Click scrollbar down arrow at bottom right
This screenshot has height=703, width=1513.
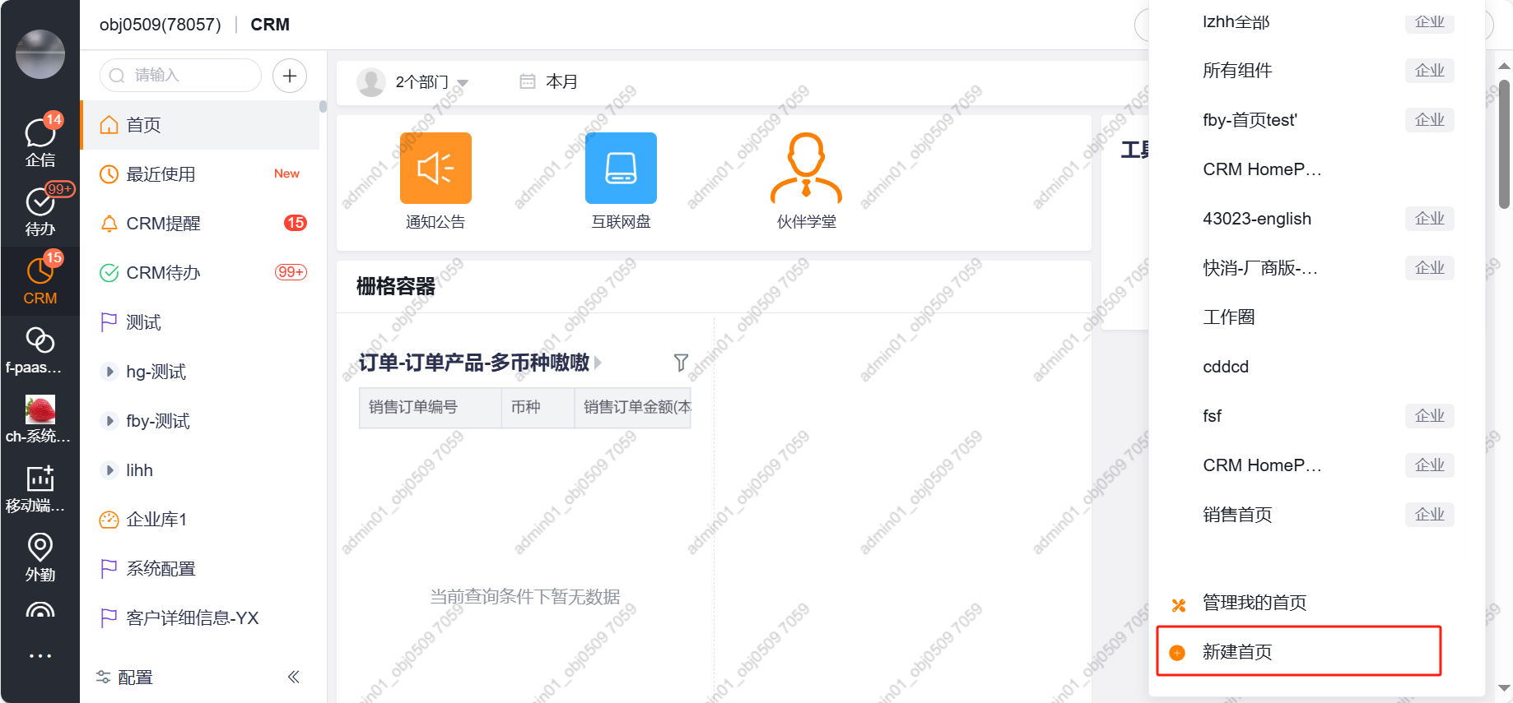(1504, 688)
